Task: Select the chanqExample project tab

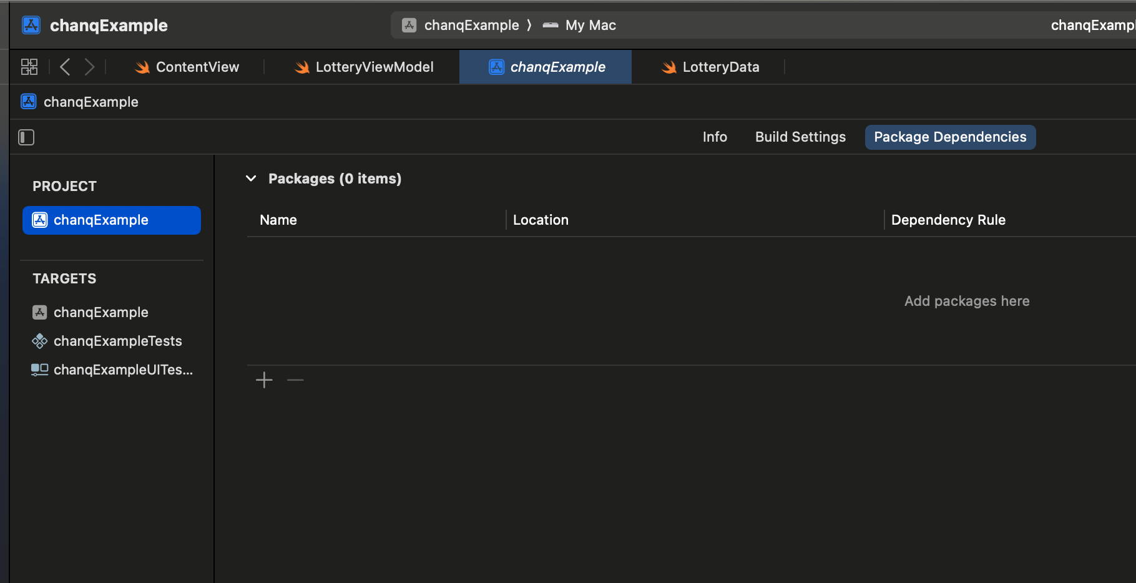Action: click(x=546, y=67)
